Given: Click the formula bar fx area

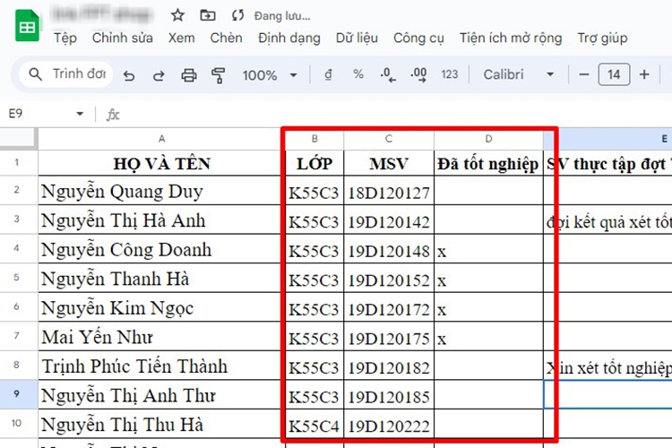Looking at the screenshot, I should (x=112, y=115).
